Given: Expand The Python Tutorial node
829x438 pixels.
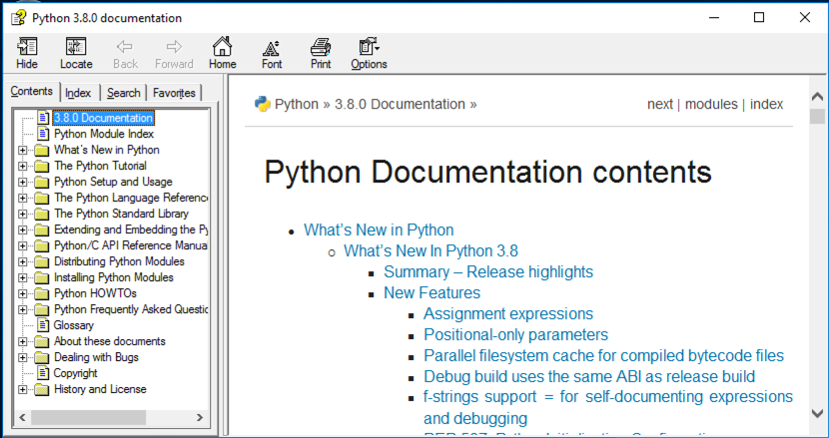Looking at the screenshot, I should click(x=22, y=166).
